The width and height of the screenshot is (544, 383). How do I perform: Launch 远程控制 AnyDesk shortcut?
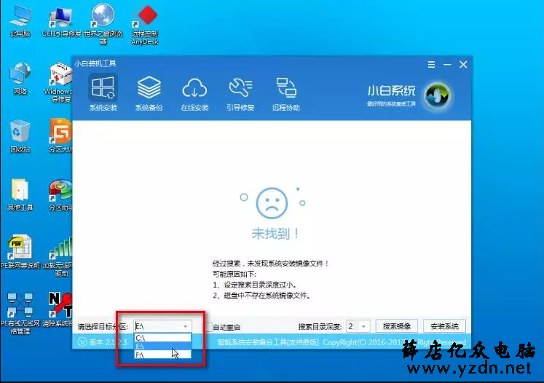click(145, 24)
